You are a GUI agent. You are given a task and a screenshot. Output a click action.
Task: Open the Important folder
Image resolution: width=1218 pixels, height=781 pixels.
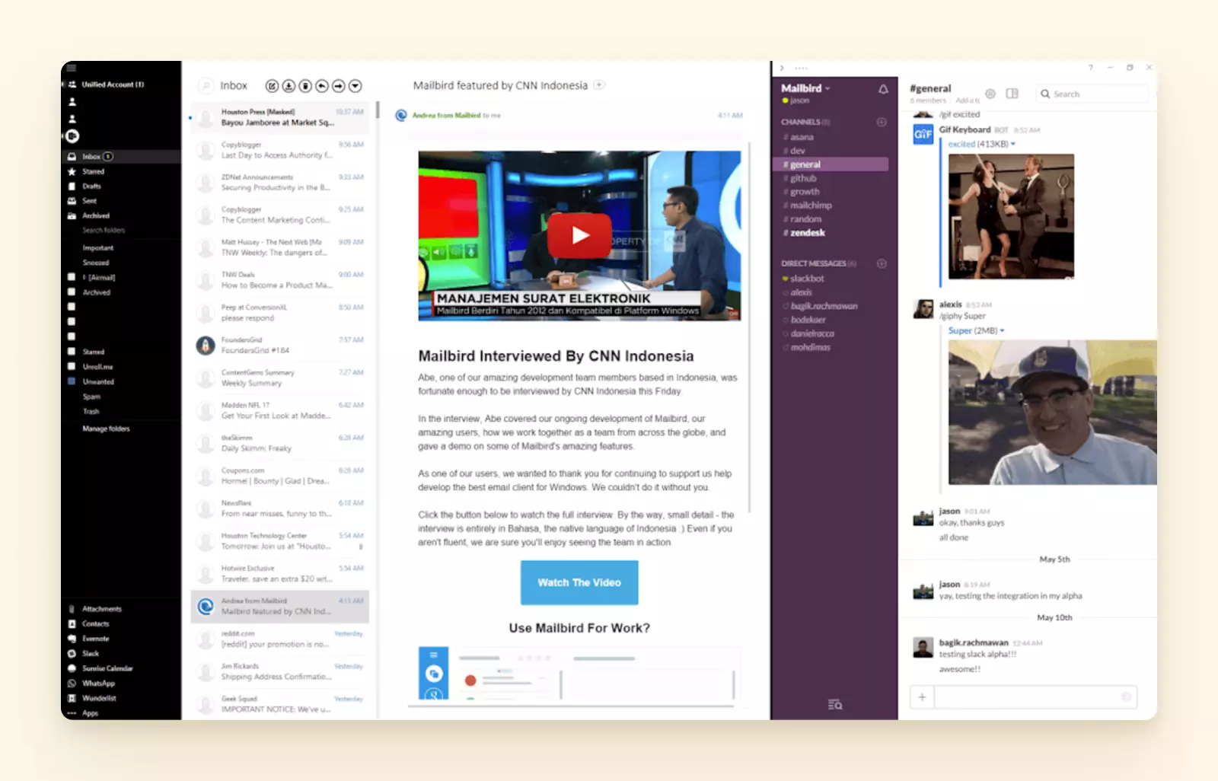[98, 248]
